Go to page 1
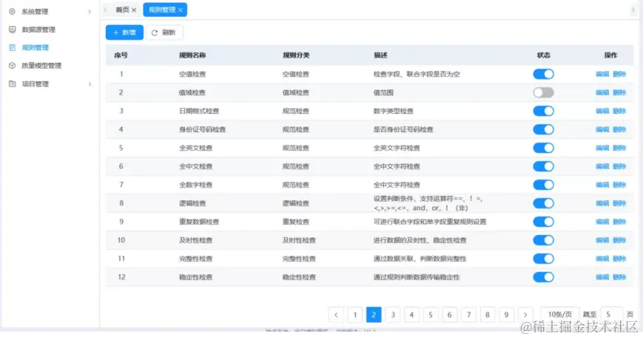 coord(354,315)
